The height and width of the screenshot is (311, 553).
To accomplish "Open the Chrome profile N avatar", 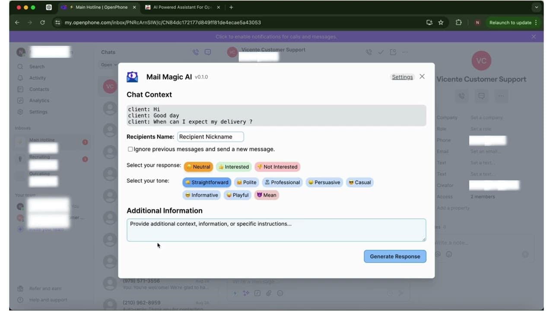I will point(477,22).
